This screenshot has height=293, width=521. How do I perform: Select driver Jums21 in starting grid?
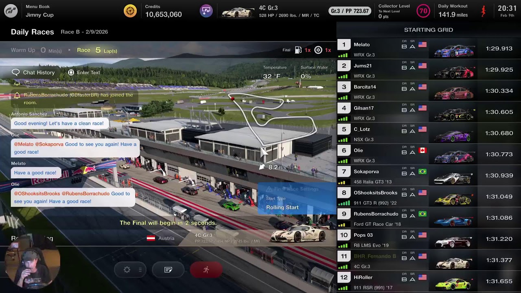(x=363, y=66)
